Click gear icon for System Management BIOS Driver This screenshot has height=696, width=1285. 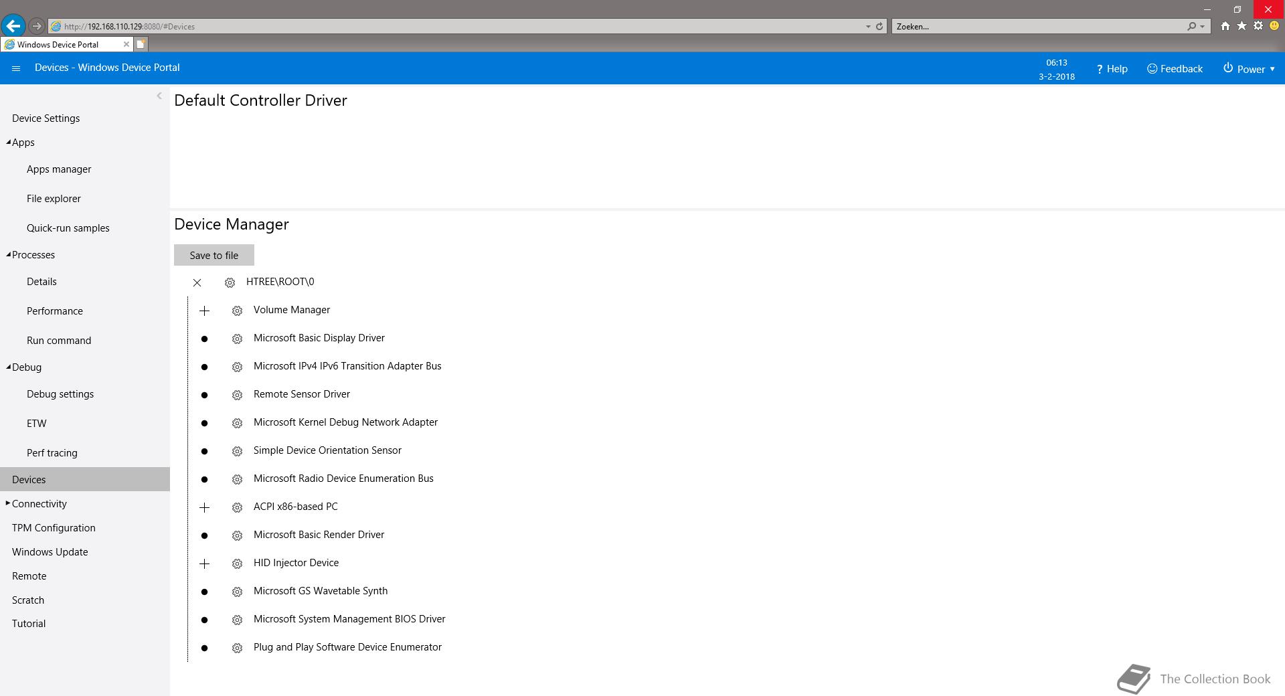pos(237,620)
